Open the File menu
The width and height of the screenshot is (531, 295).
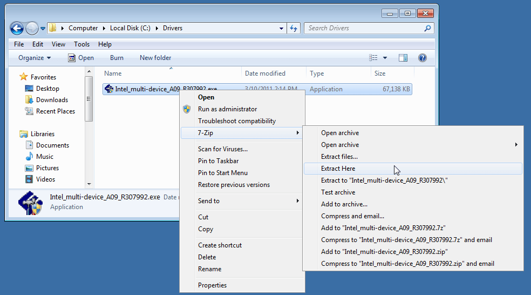[x=19, y=44]
